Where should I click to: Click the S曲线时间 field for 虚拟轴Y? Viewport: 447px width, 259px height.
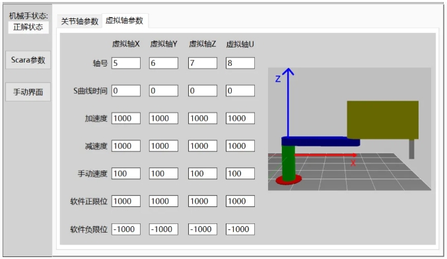[x=164, y=91]
